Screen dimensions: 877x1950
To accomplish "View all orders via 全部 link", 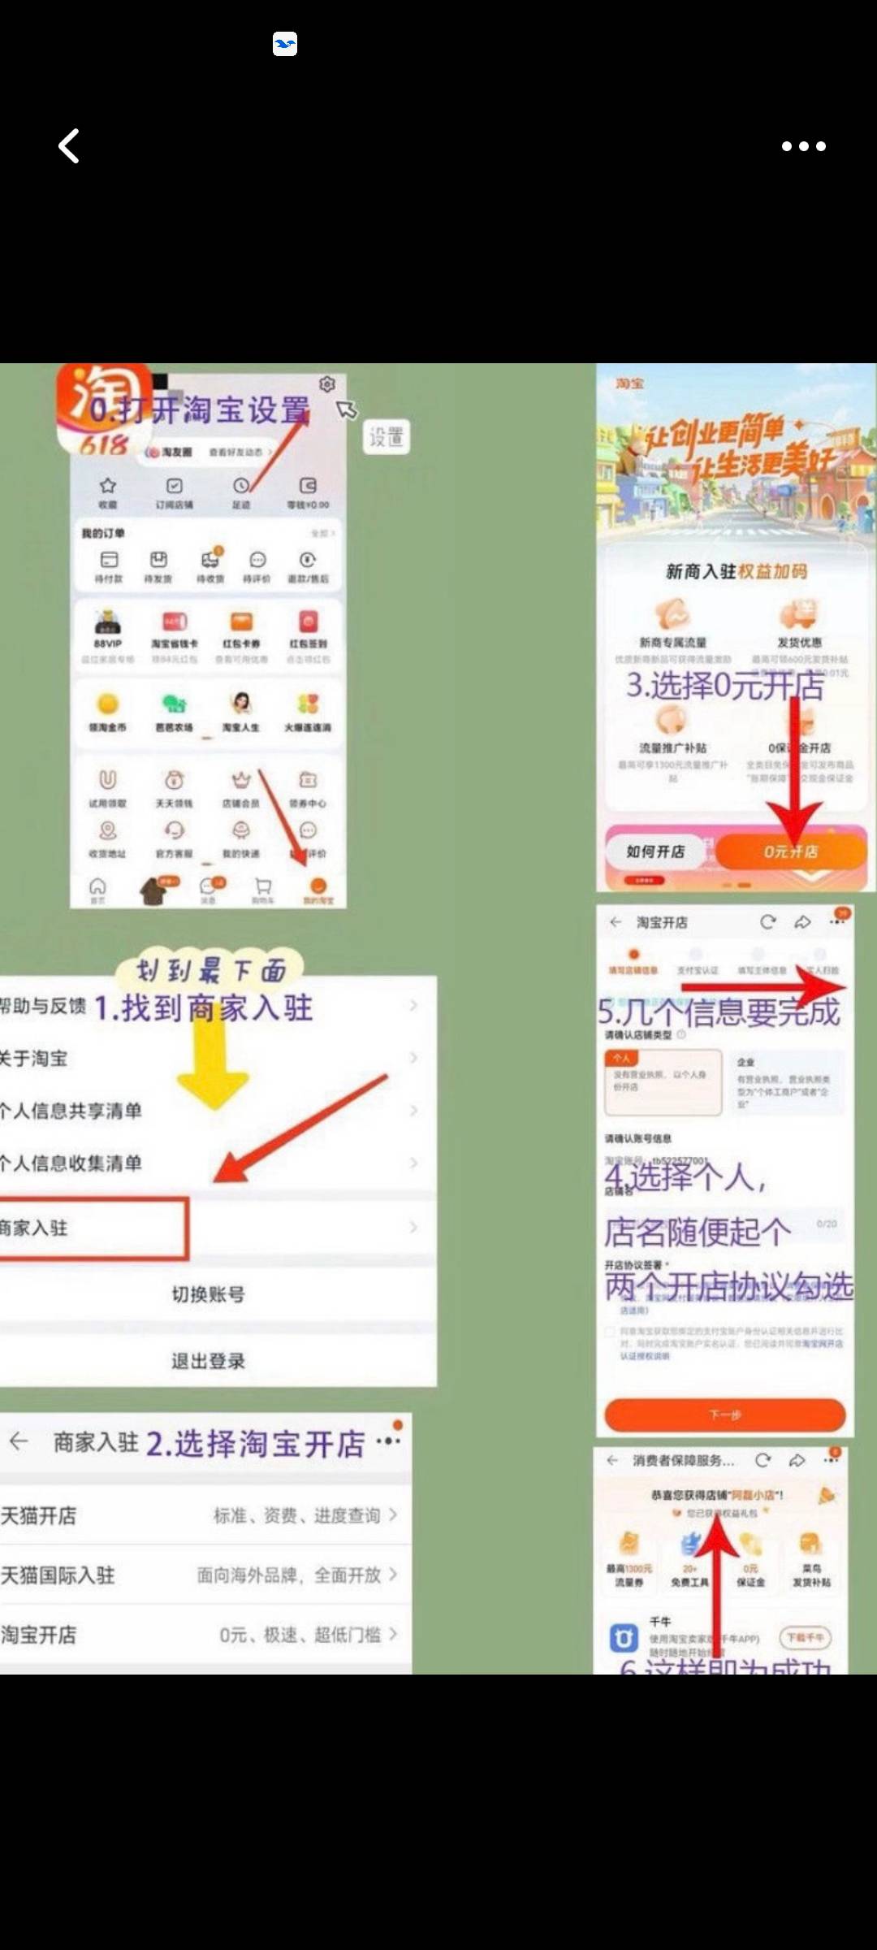I will point(323,533).
